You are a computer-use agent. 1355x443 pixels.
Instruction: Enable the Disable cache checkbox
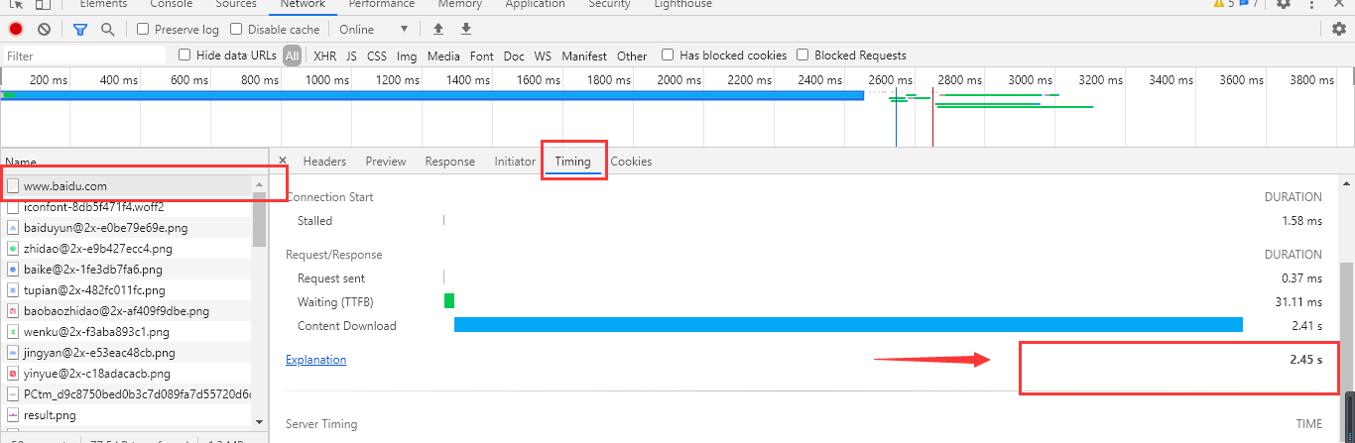click(236, 30)
